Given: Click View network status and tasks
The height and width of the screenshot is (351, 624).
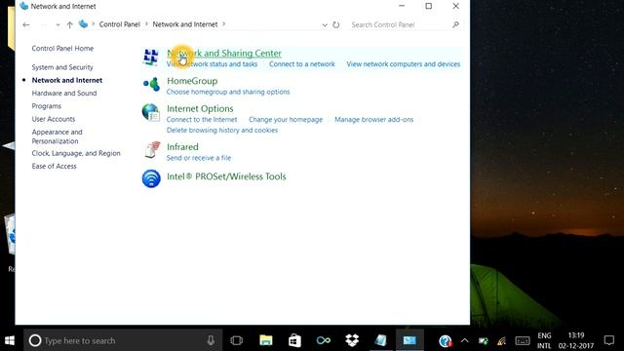Looking at the screenshot, I should (212, 64).
